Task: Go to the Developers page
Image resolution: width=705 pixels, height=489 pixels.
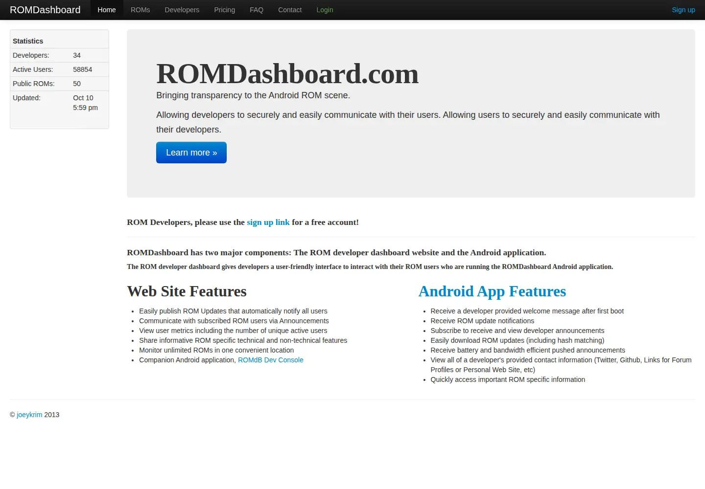Action: (x=182, y=10)
